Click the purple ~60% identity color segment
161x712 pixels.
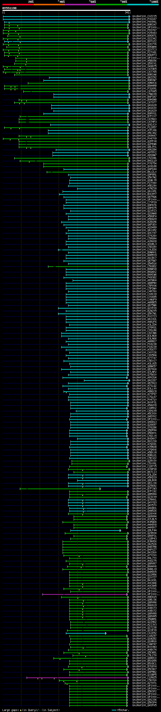click(x=80, y=5)
